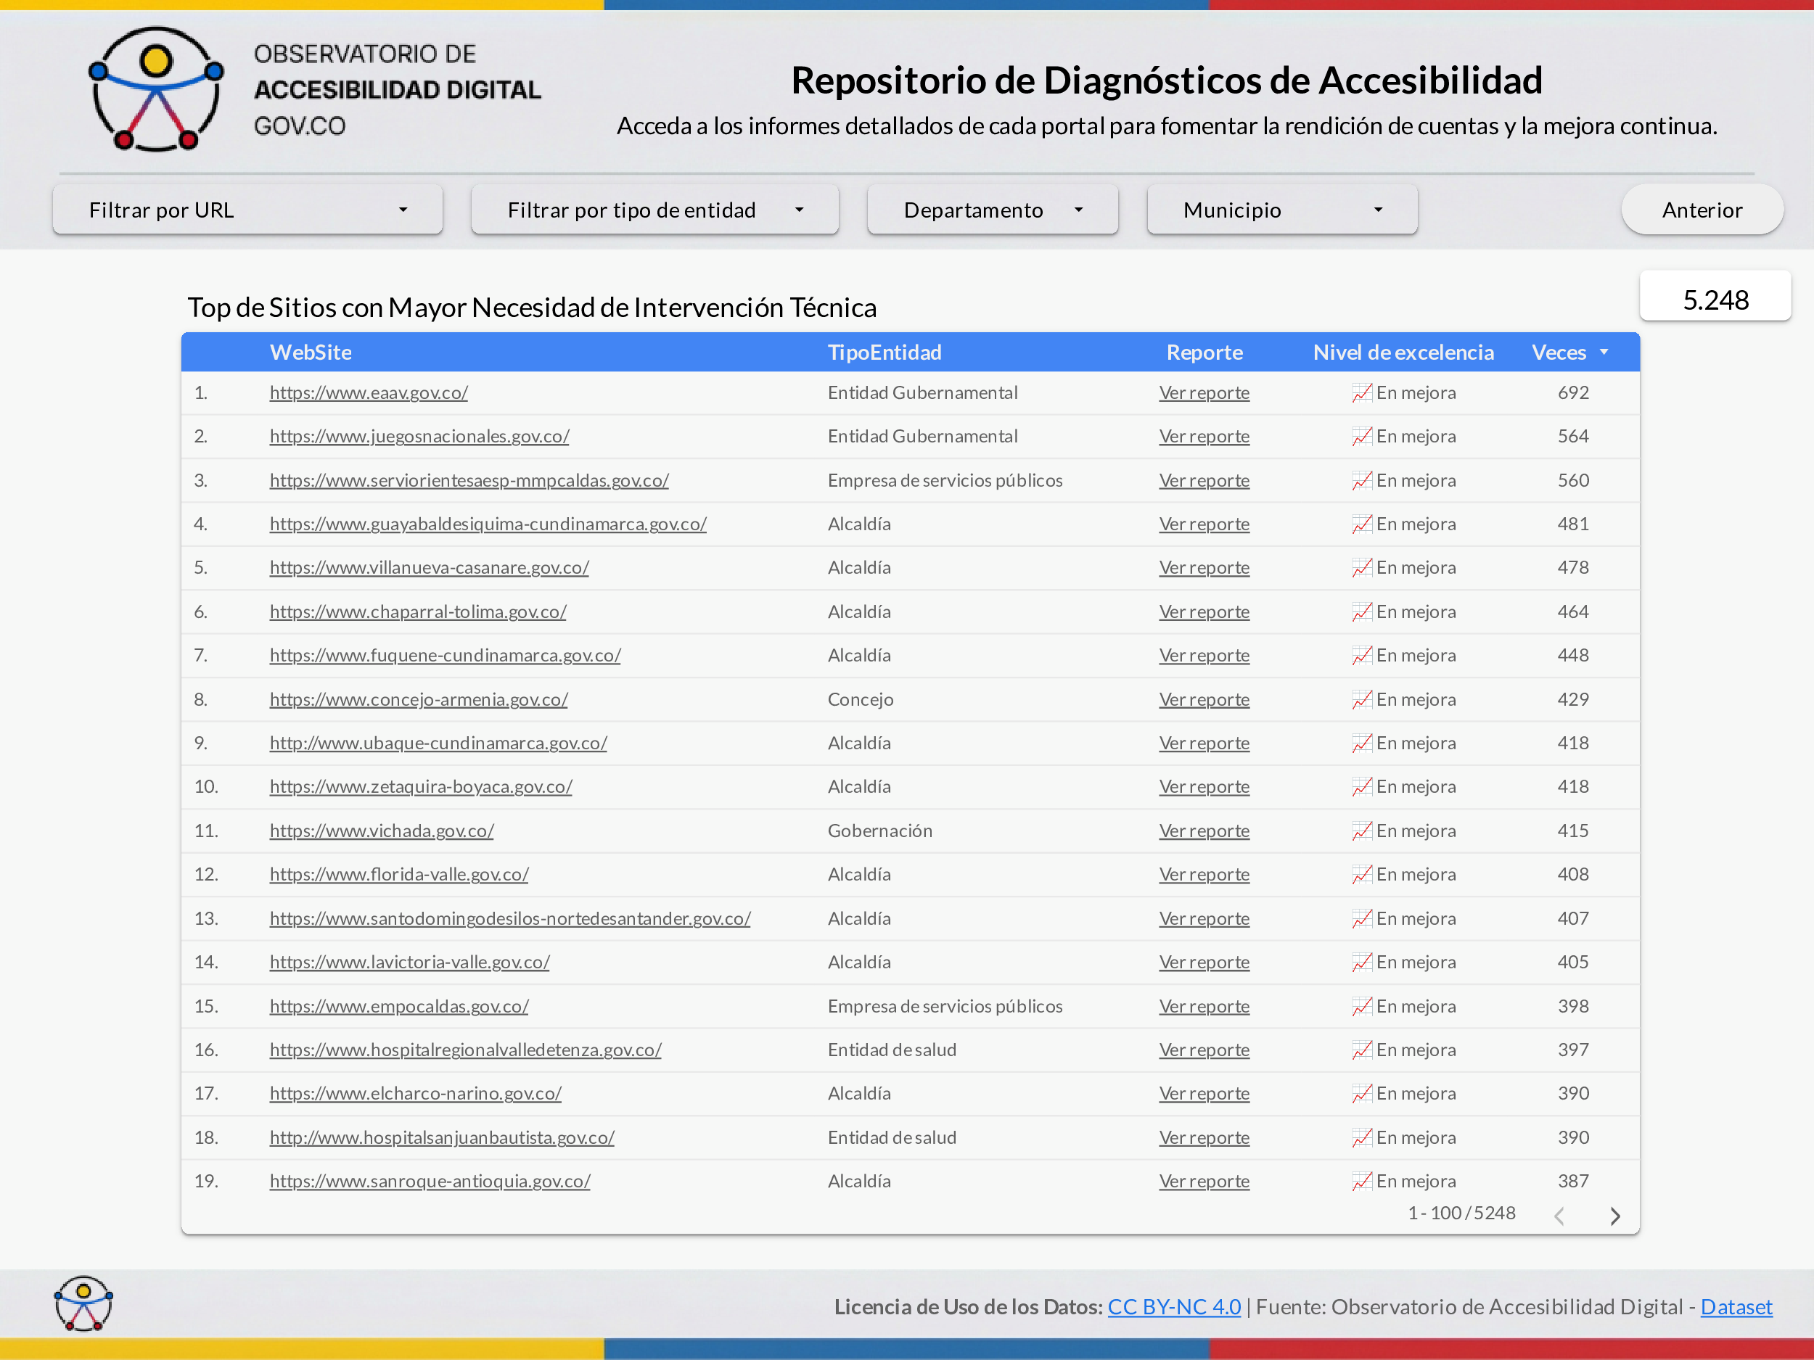This screenshot has width=1814, height=1360.
Task: Open the villanueva-casanare.gov.co link
Action: 429,567
